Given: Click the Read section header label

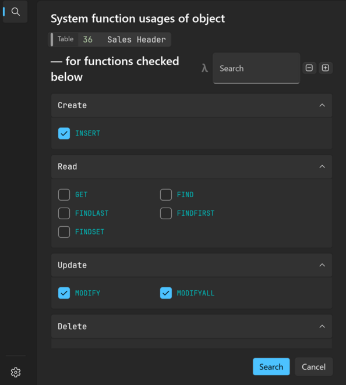Looking at the screenshot, I should pyautogui.click(x=68, y=167).
